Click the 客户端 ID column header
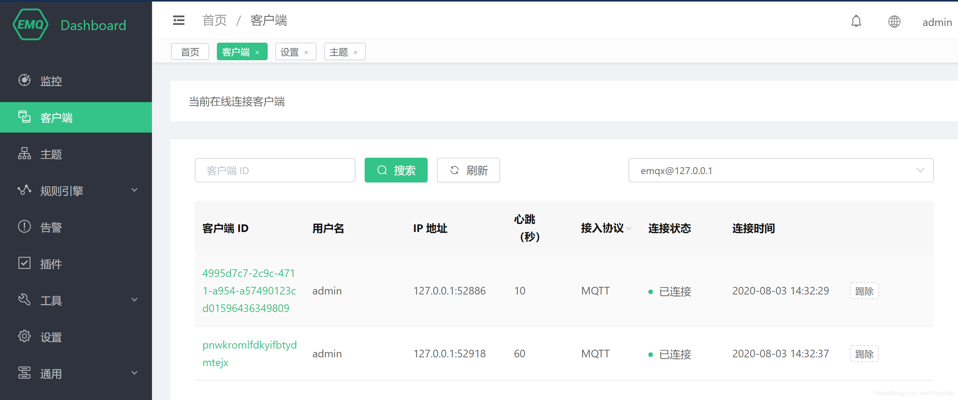Screen dimensions: 958x400 225,228
